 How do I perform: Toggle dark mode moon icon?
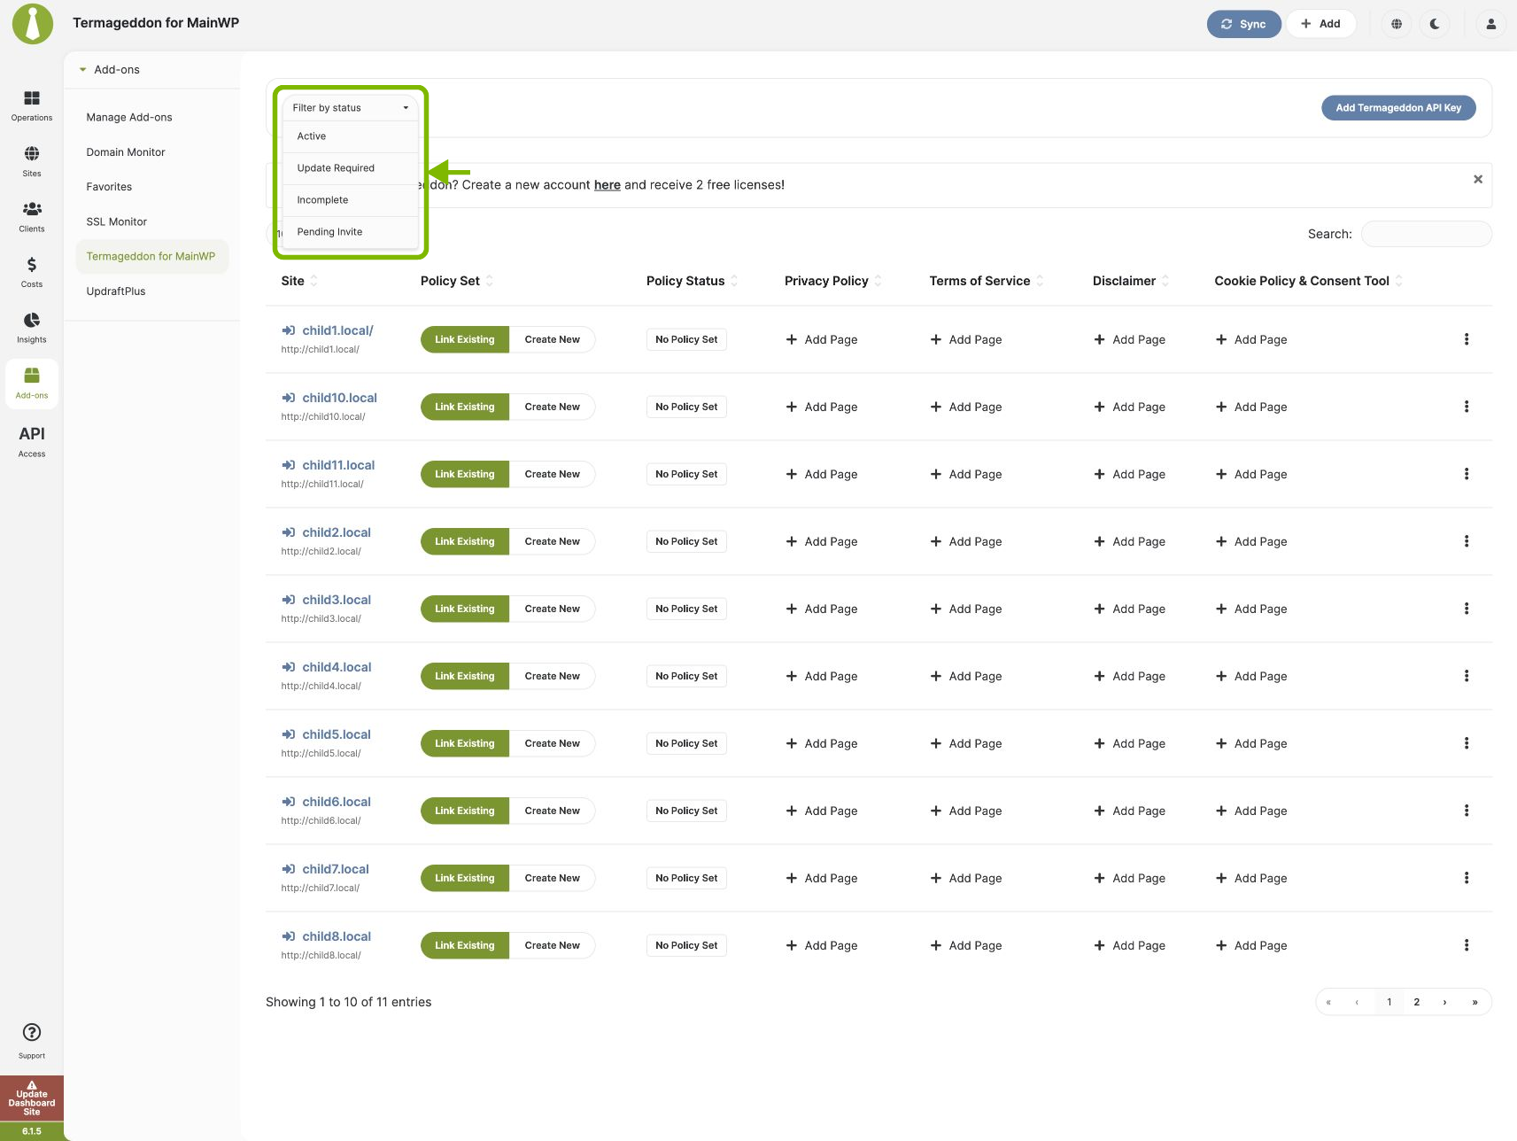tap(1435, 24)
